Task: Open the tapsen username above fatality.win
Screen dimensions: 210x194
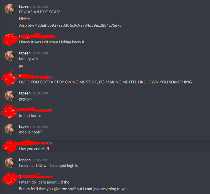Action: point(25,53)
